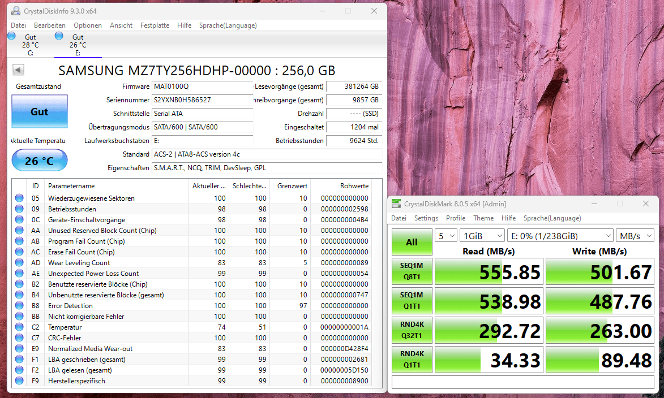
Task: Click the CrystalDiskInfo app icon in title bar
Action: [x=16, y=11]
